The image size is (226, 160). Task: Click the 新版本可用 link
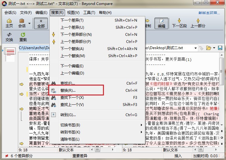tap(209, 13)
